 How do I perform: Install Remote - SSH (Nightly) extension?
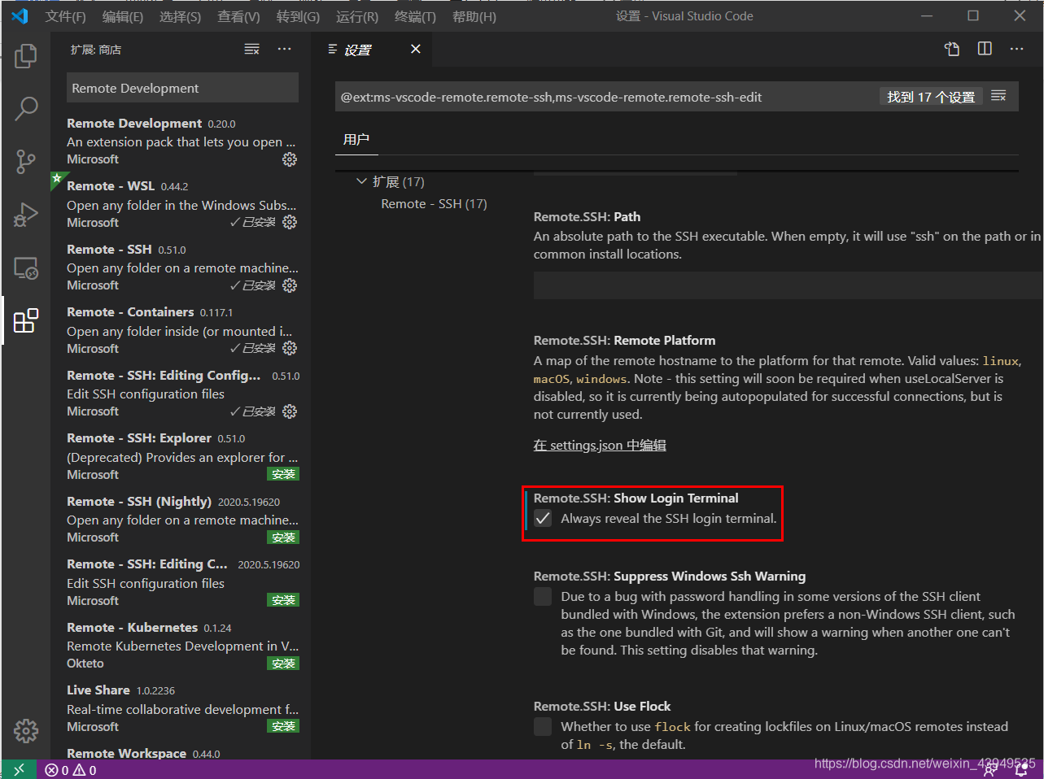click(283, 537)
